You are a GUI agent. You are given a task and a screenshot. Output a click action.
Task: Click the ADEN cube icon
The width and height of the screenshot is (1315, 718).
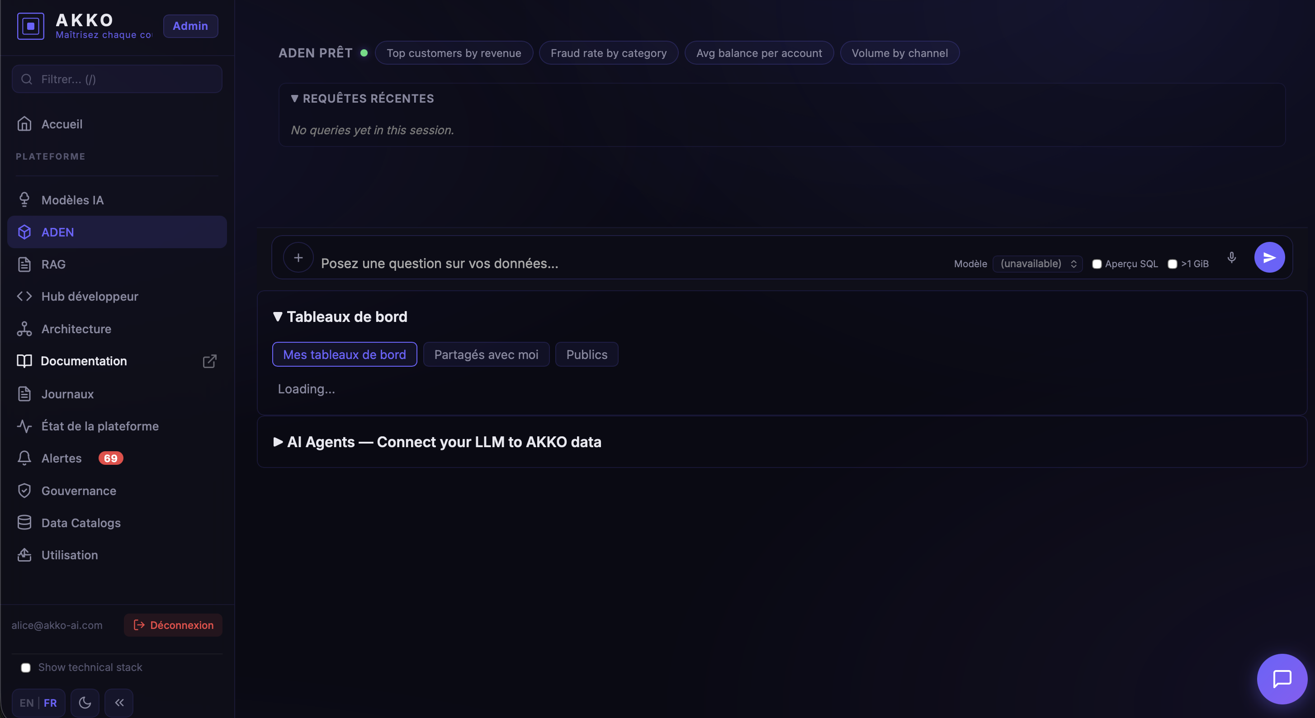[24, 232]
